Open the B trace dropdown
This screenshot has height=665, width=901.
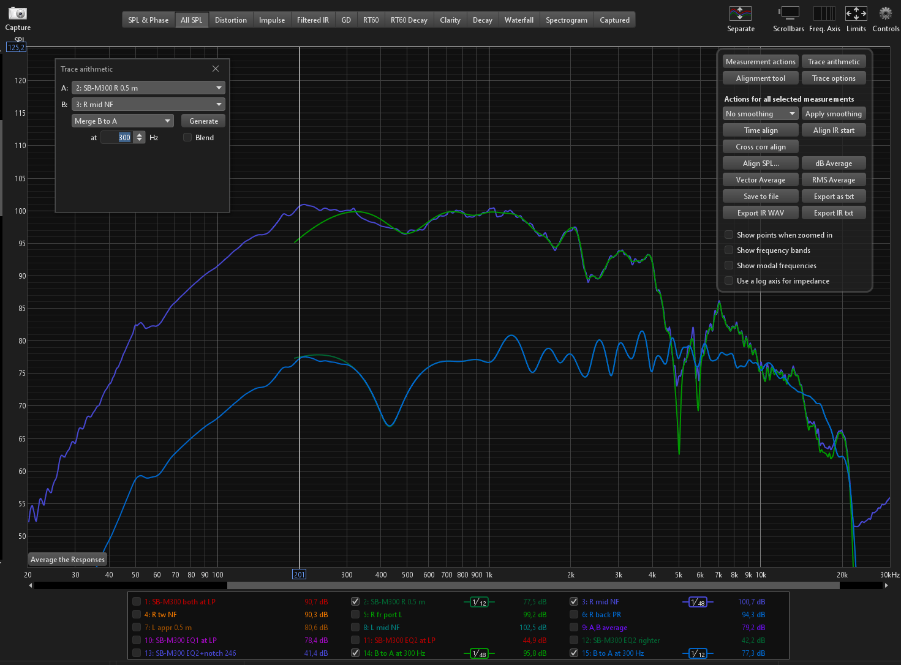tap(148, 104)
